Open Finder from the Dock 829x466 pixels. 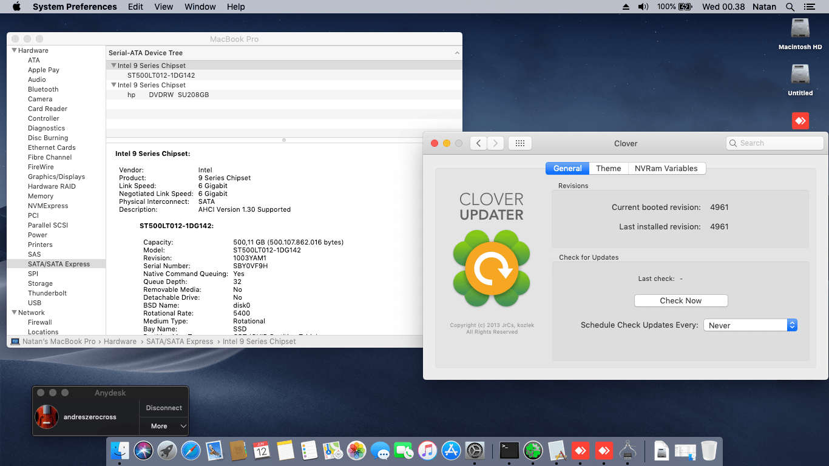(x=120, y=450)
